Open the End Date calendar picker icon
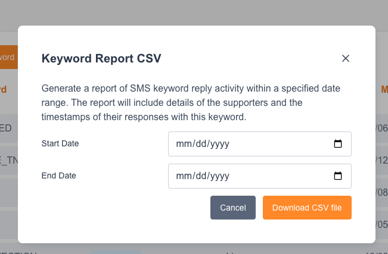The width and height of the screenshot is (388, 254). (337, 176)
